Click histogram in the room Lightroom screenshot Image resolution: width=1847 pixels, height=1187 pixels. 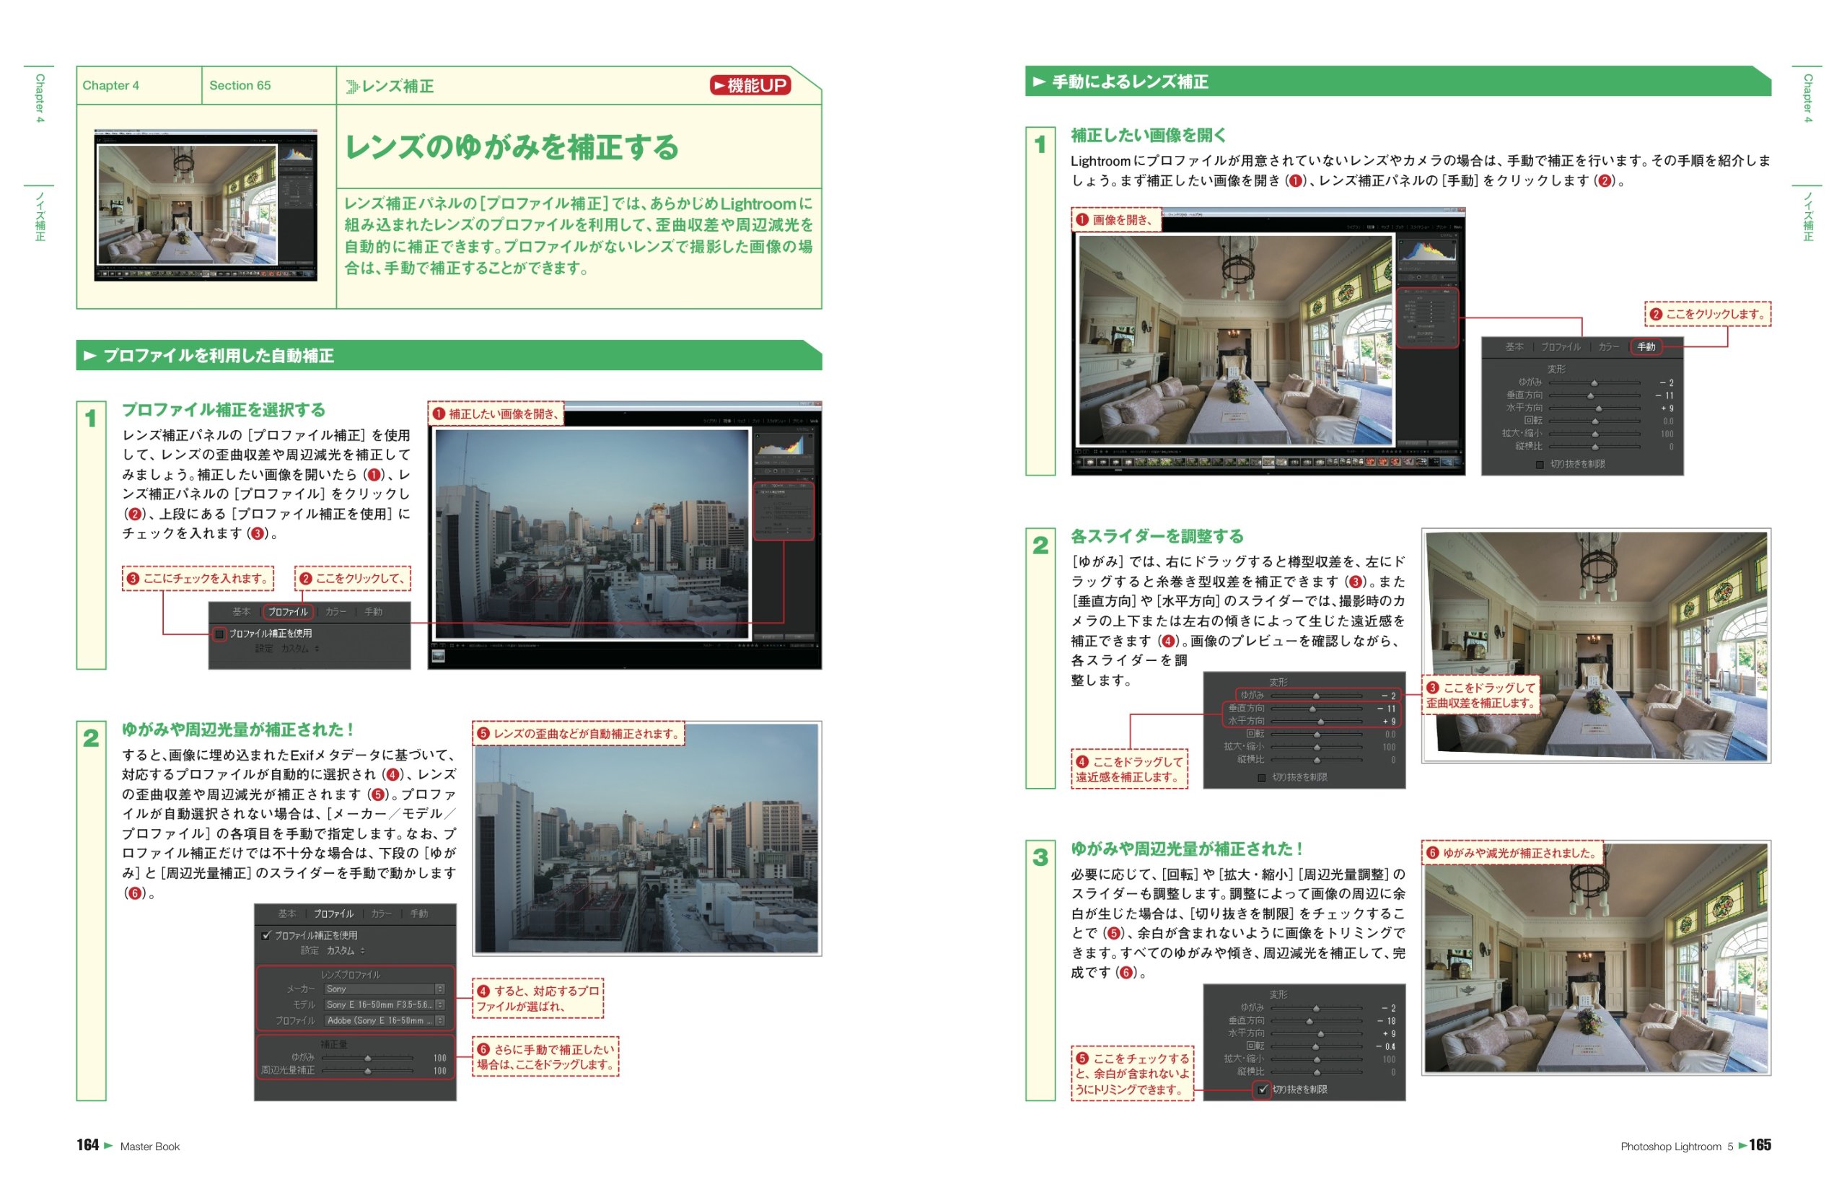click(x=1428, y=250)
